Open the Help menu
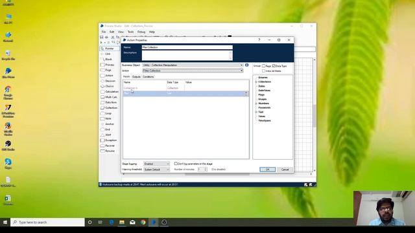 pyautogui.click(x=152, y=32)
